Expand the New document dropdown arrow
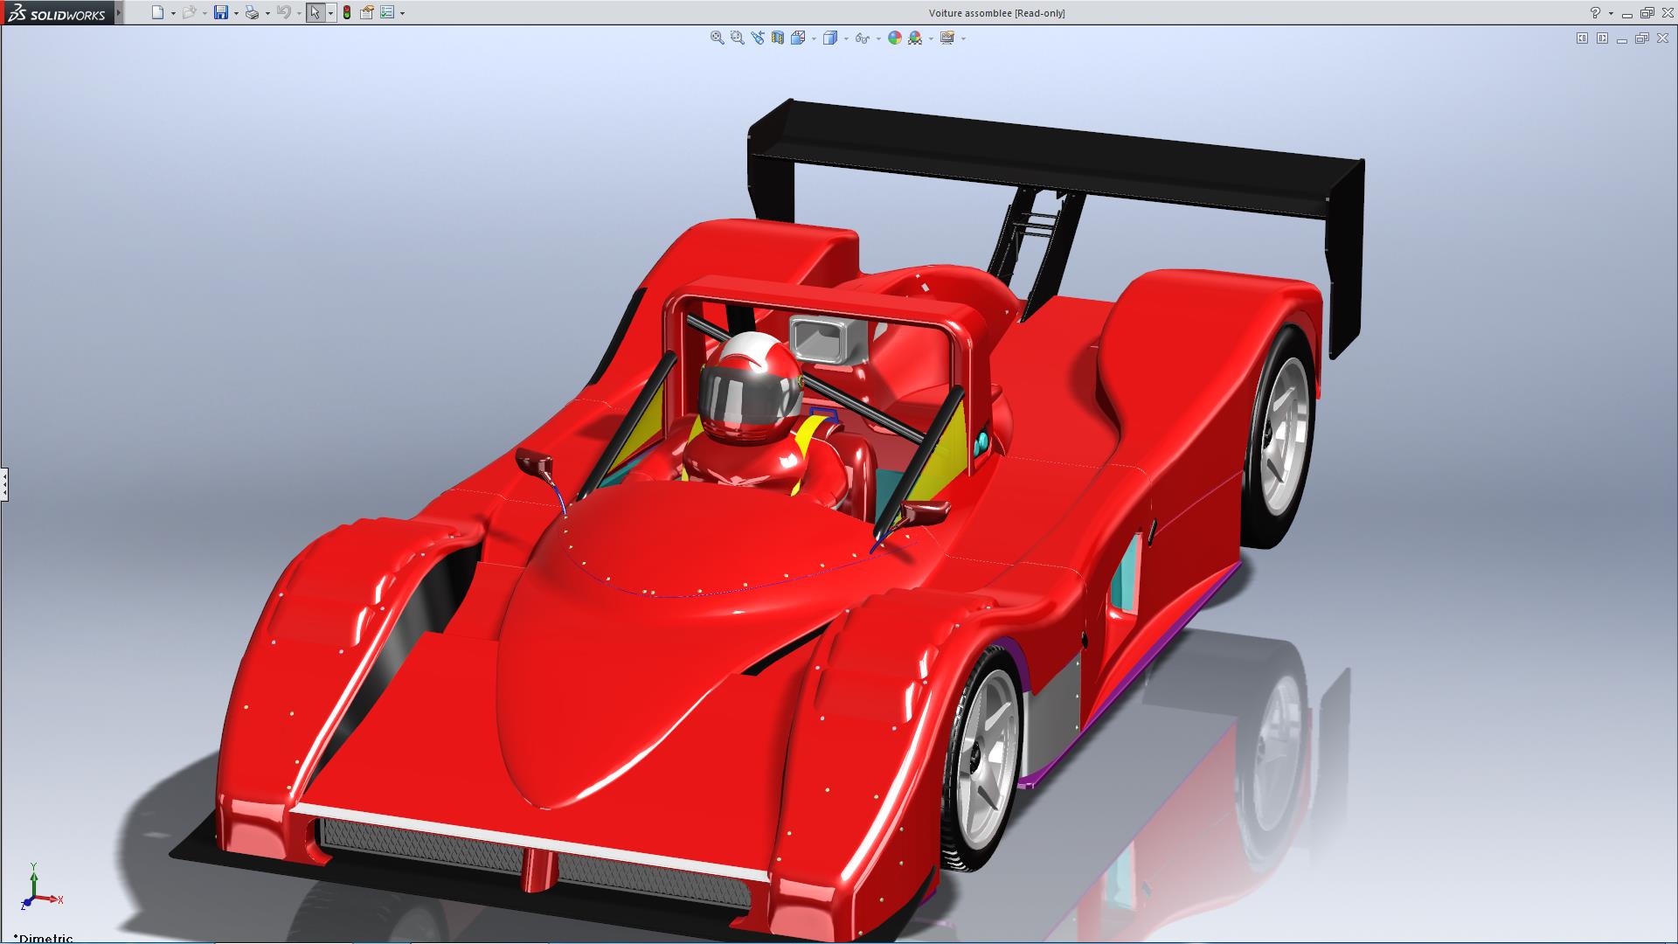 pyautogui.click(x=173, y=13)
